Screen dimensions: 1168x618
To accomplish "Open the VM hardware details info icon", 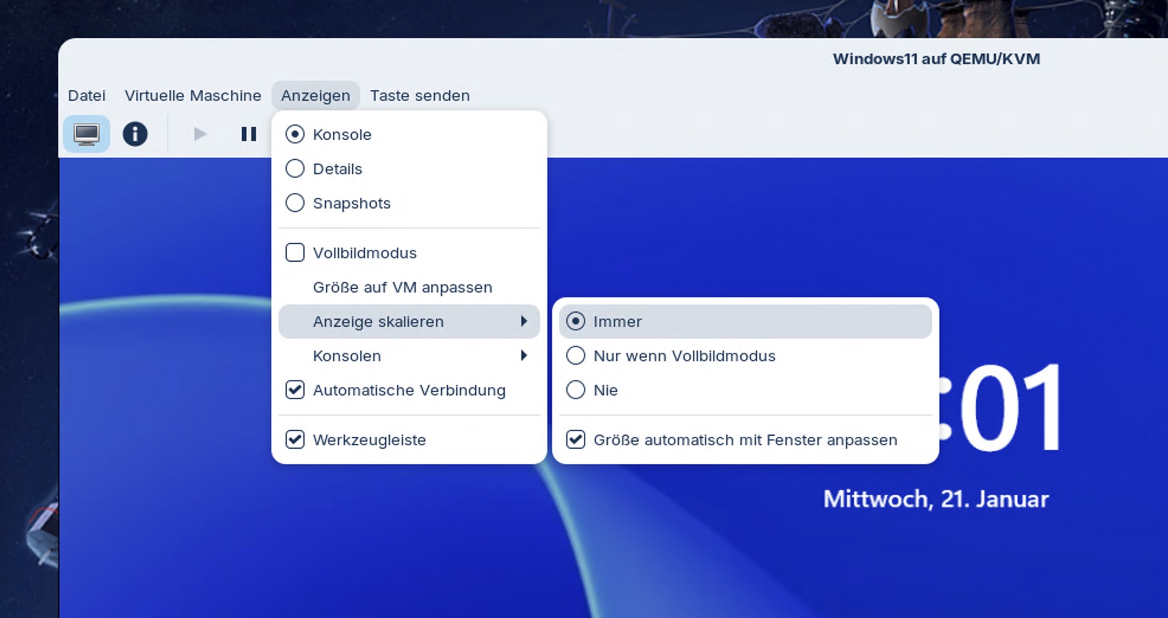I will pyautogui.click(x=135, y=134).
